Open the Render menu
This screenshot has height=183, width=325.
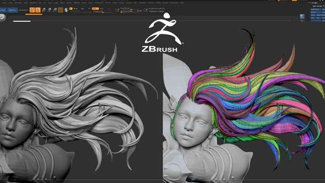pos(108,3)
